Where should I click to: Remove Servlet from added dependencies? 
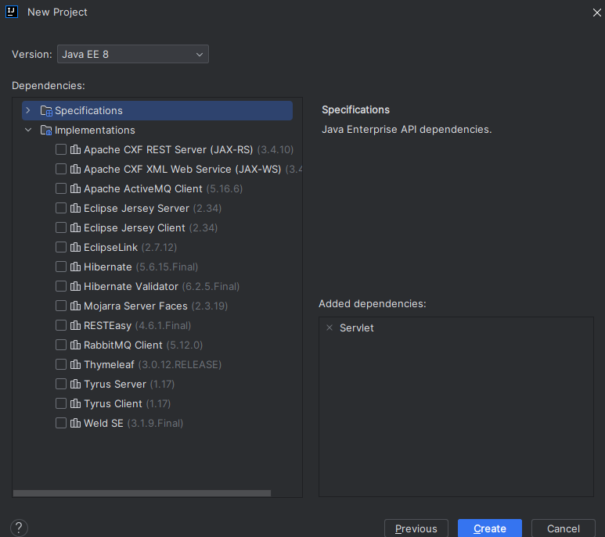click(330, 328)
